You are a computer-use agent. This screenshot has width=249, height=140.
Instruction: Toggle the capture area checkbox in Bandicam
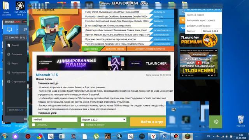point(6,37)
